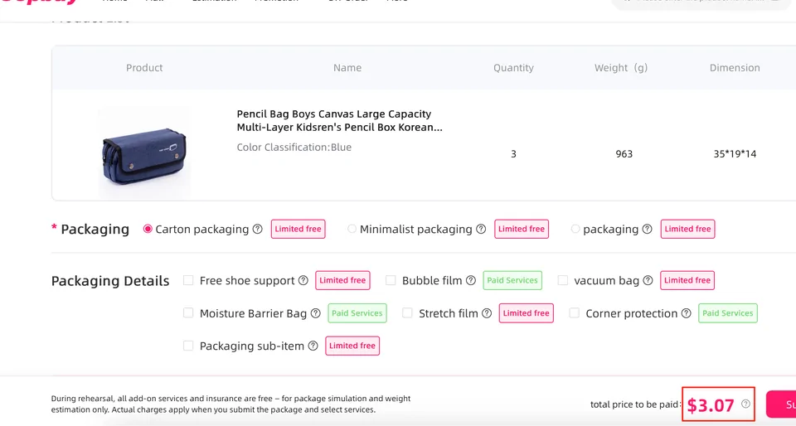The width and height of the screenshot is (796, 426).
Task: Click help icon beside Packaging sub-item
Action: pos(313,346)
